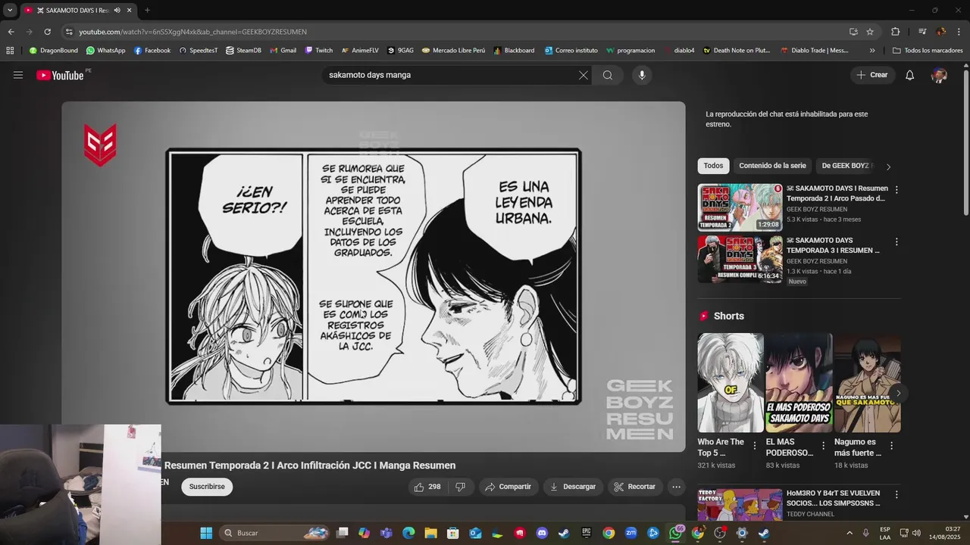The image size is (970, 545).
Task: Open Temporada 3 Resumen video thumbnail
Action: click(740, 259)
